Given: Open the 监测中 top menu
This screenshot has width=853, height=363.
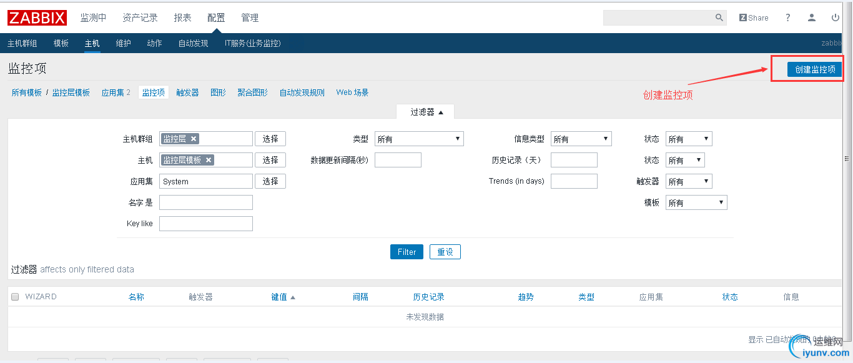Looking at the screenshot, I should coord(93,18).
